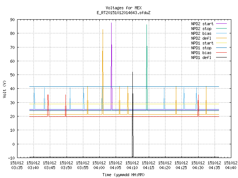Click the 'NPD2 bias' legend label
Viewport: 238px width, 178px height.
[201, 33]
